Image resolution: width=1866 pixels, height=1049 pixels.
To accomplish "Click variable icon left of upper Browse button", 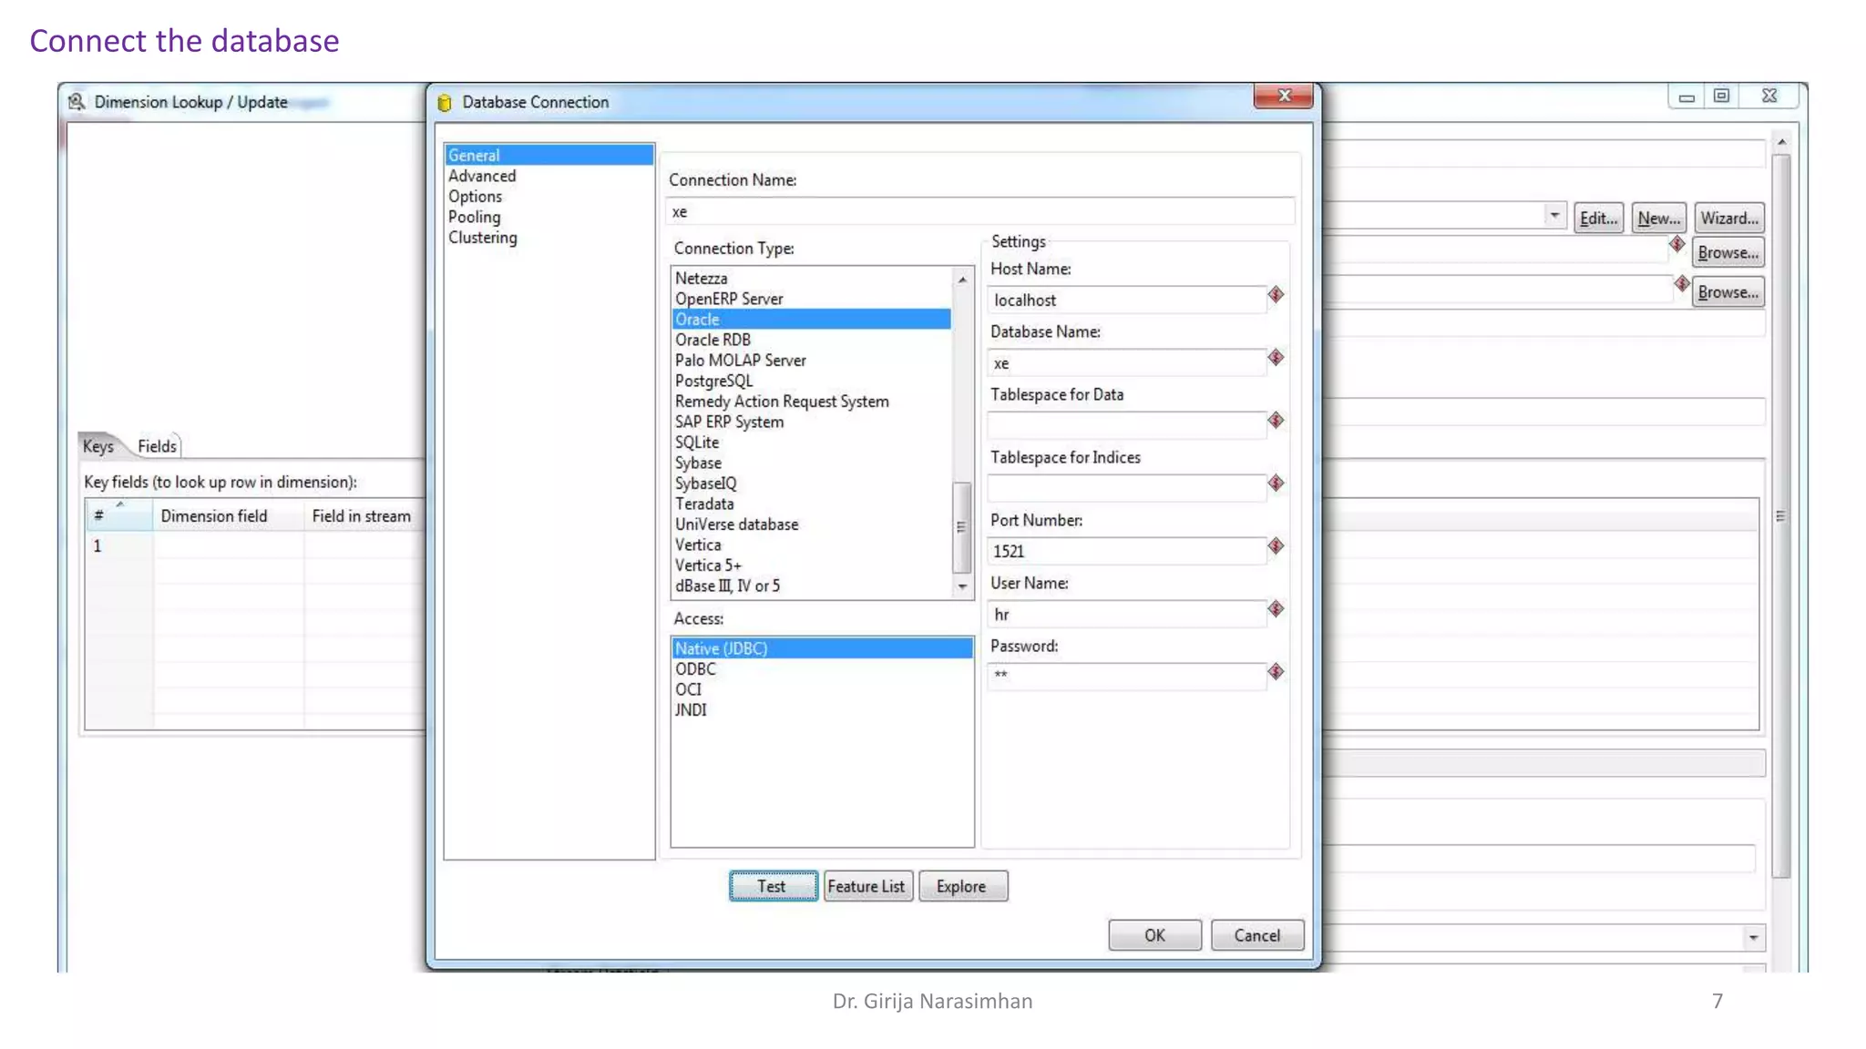I will coord(1676,244).
